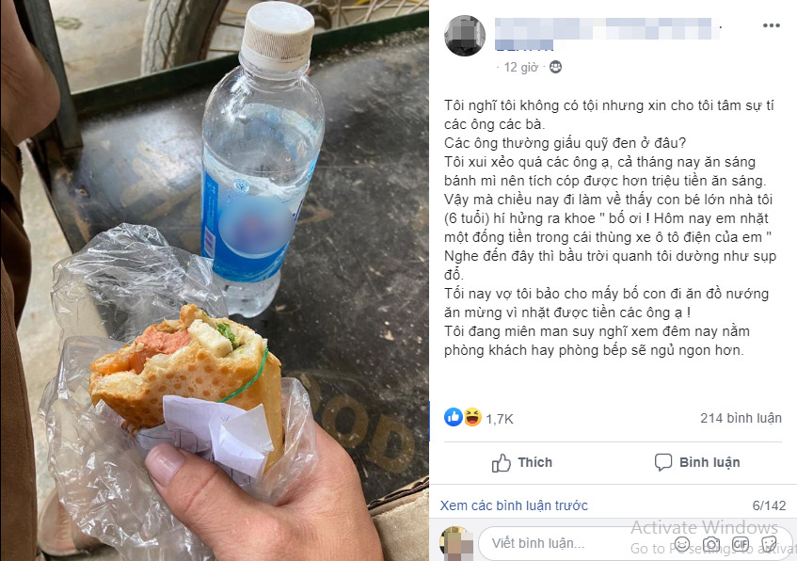Open the poster's profile picture
This screenshot has height=561, width=797.
[465, 35]
